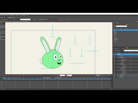Click the timeline horizontal scrollbar

pos(55,89)
